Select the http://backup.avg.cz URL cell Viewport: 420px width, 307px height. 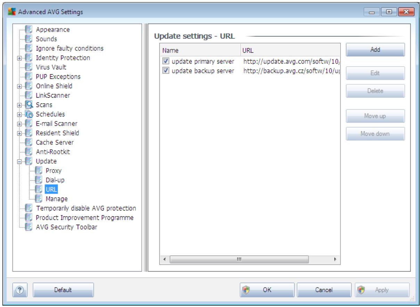pos(291,71)
